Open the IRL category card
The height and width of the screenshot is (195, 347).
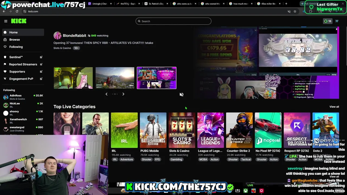[124, 130]
